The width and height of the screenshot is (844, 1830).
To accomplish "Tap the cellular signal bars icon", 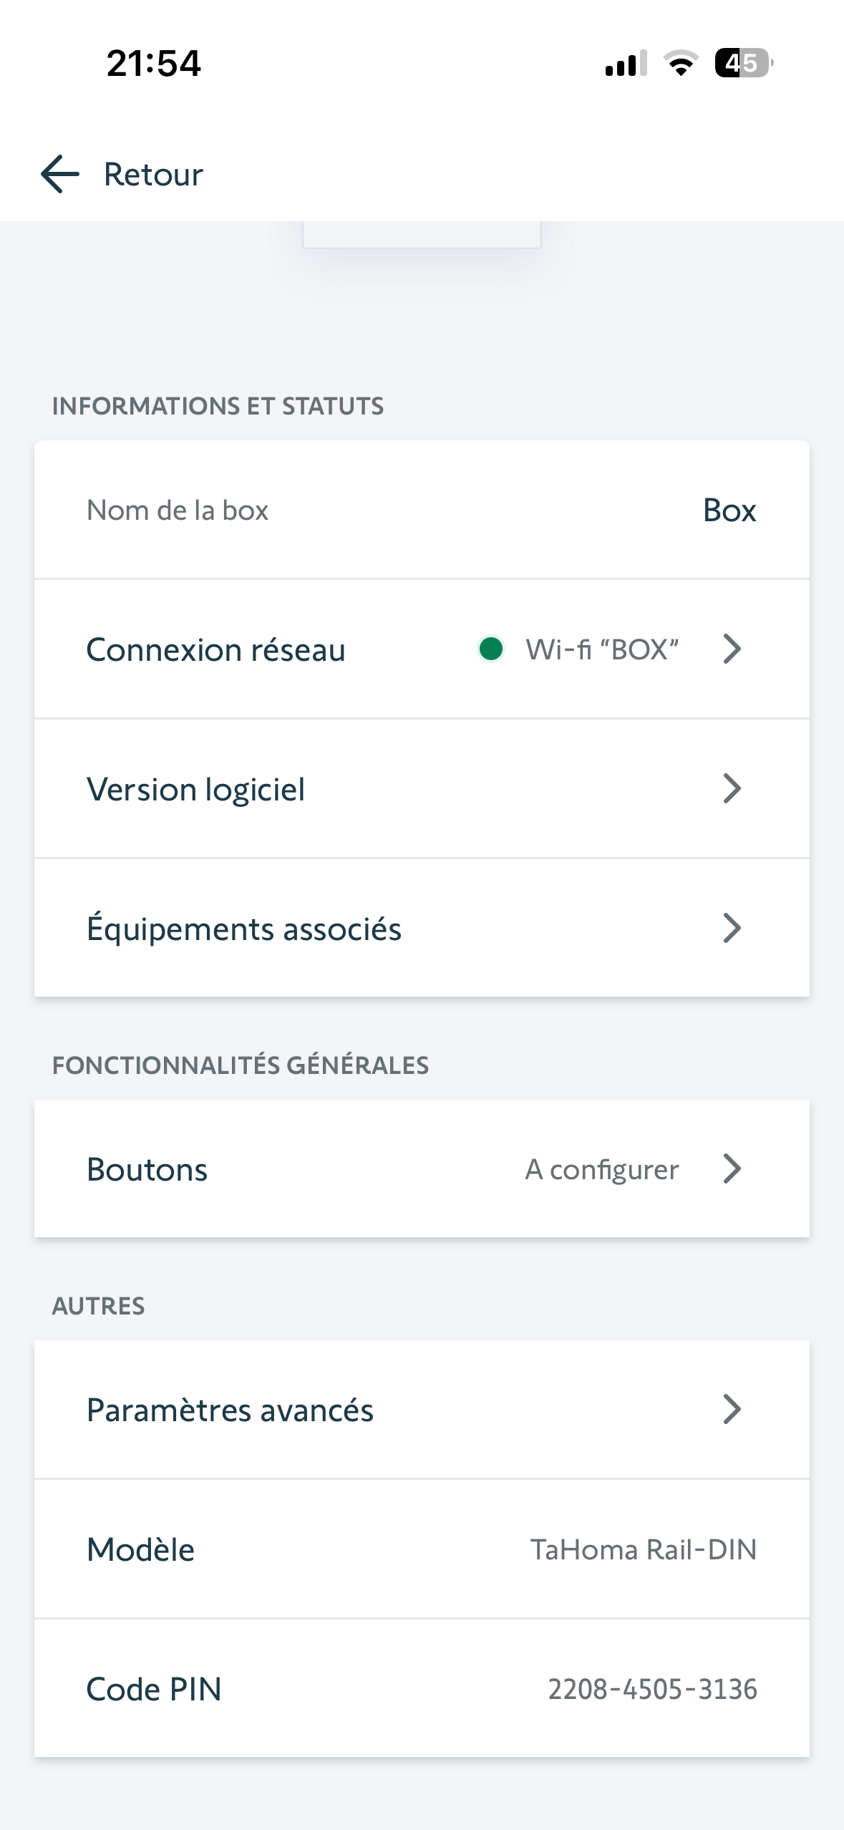I will 626,63.
